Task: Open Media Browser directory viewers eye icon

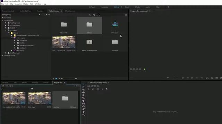Action: pos(94,14)
